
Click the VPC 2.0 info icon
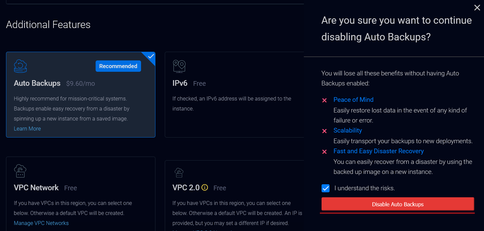205,188
